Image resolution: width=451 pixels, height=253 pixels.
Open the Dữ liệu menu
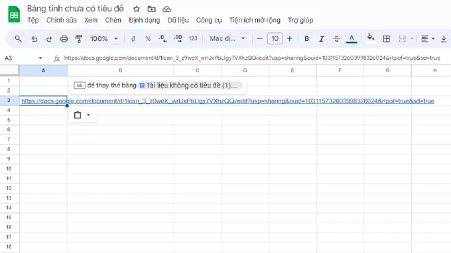(178, 20)
